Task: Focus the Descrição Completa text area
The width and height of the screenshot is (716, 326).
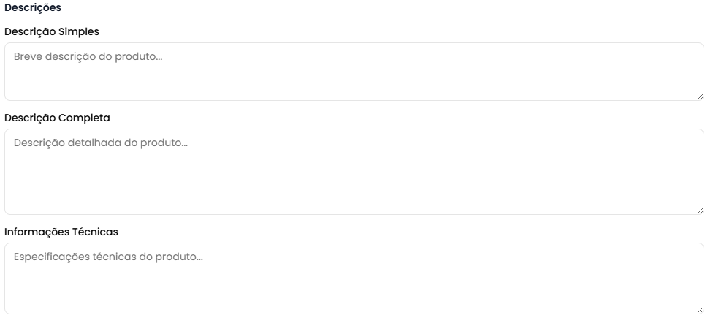Action: tap(354, 172)
